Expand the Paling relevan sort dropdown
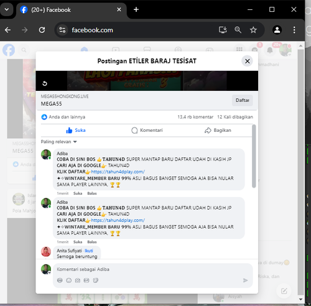Image resolution: width=311 pixels, height=306 pixels. point(59,142)
